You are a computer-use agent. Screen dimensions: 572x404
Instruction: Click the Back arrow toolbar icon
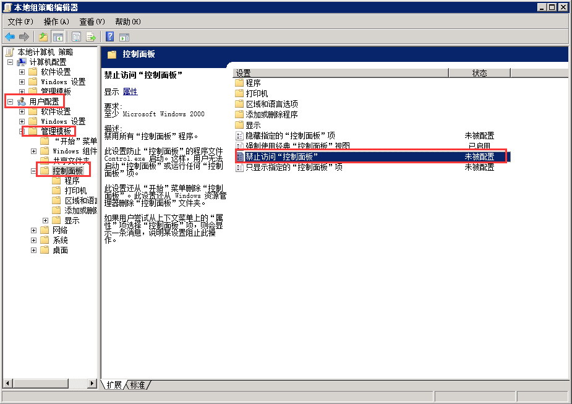10,37
